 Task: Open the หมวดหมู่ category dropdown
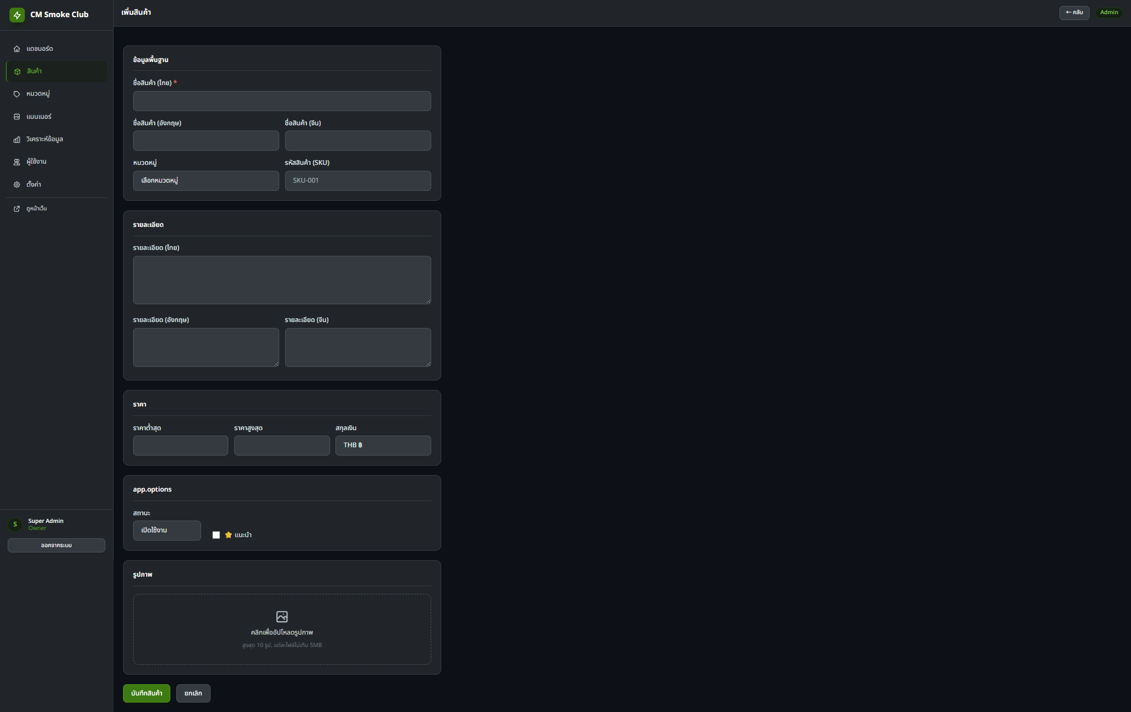point(206,181)
